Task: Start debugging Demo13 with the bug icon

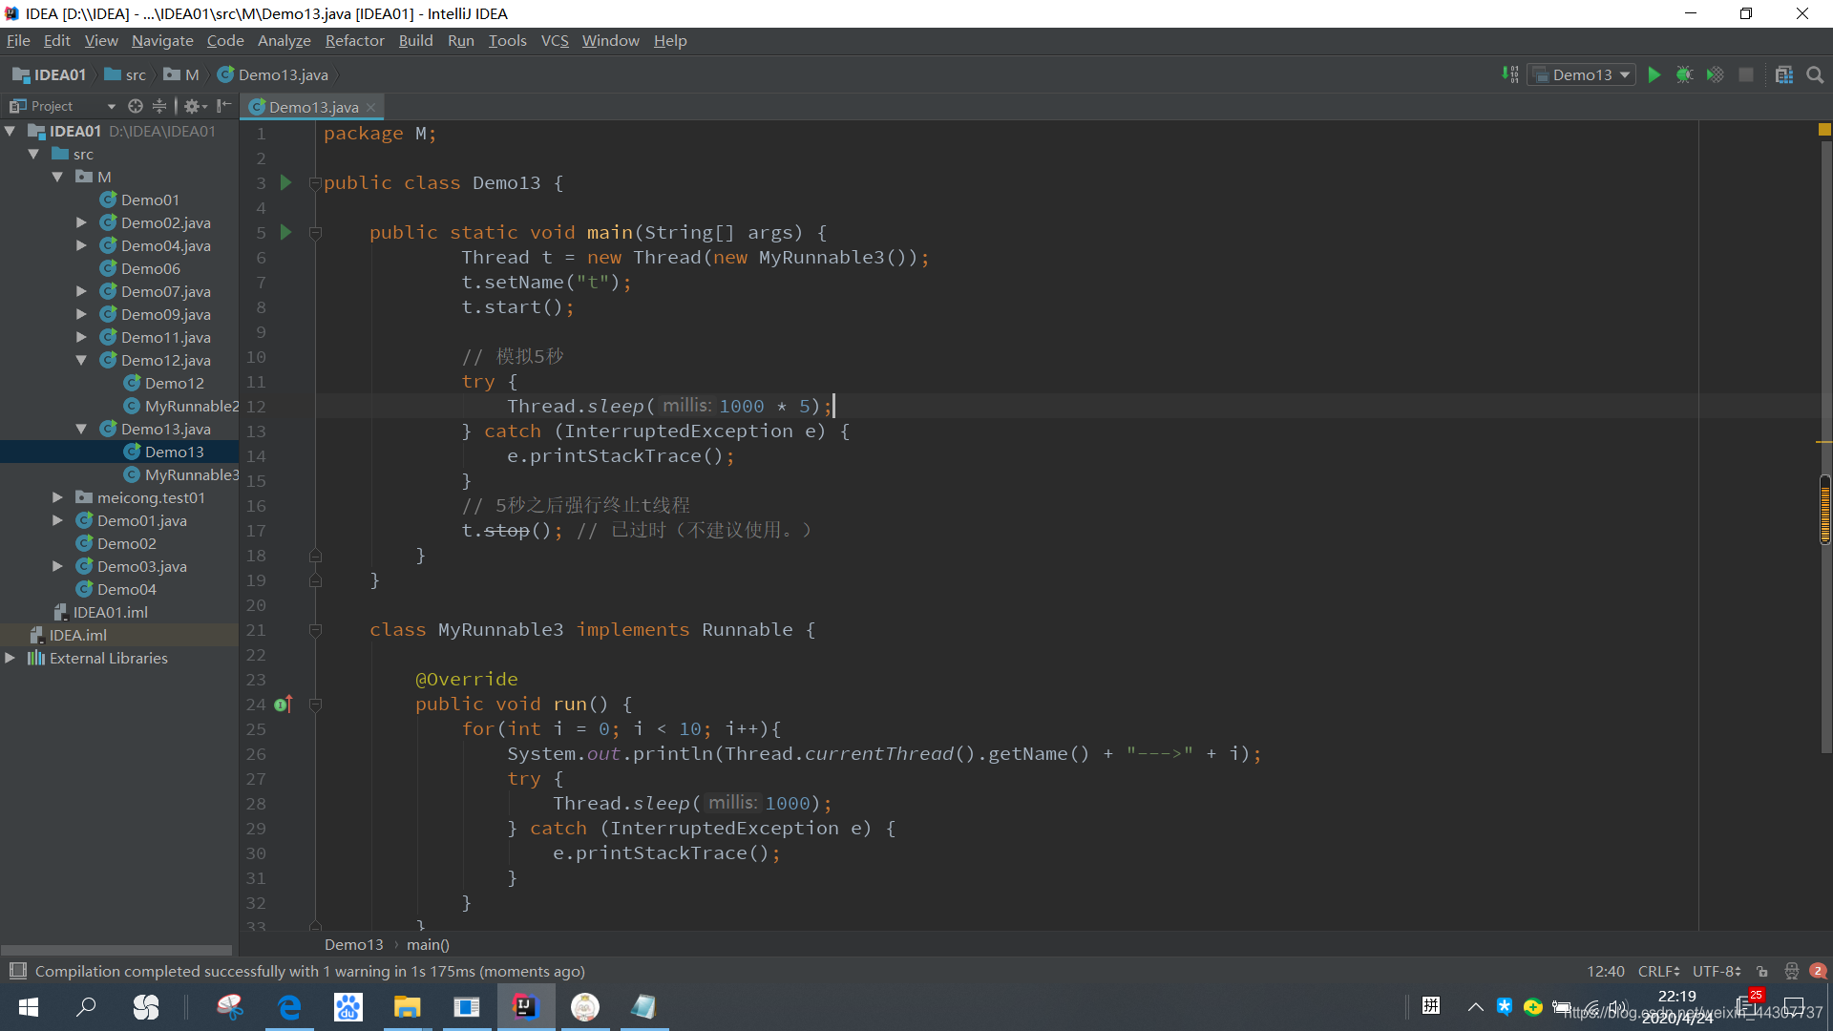Action: click(x=1685, y=74)
